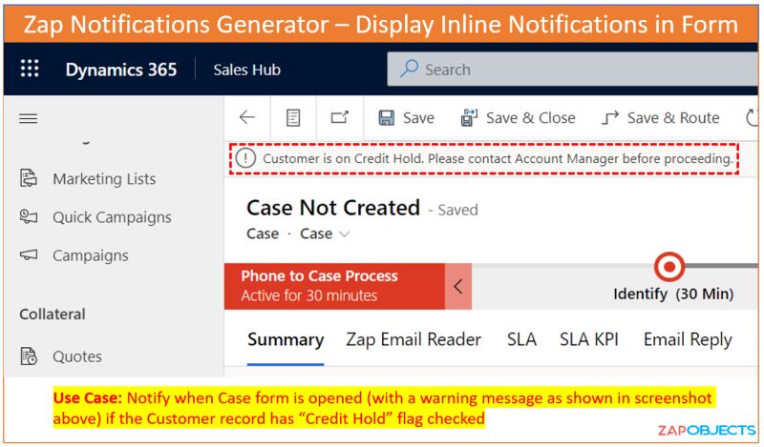
Task: Switch to the Zap Email Reader tab
Action: coord(414,339)
